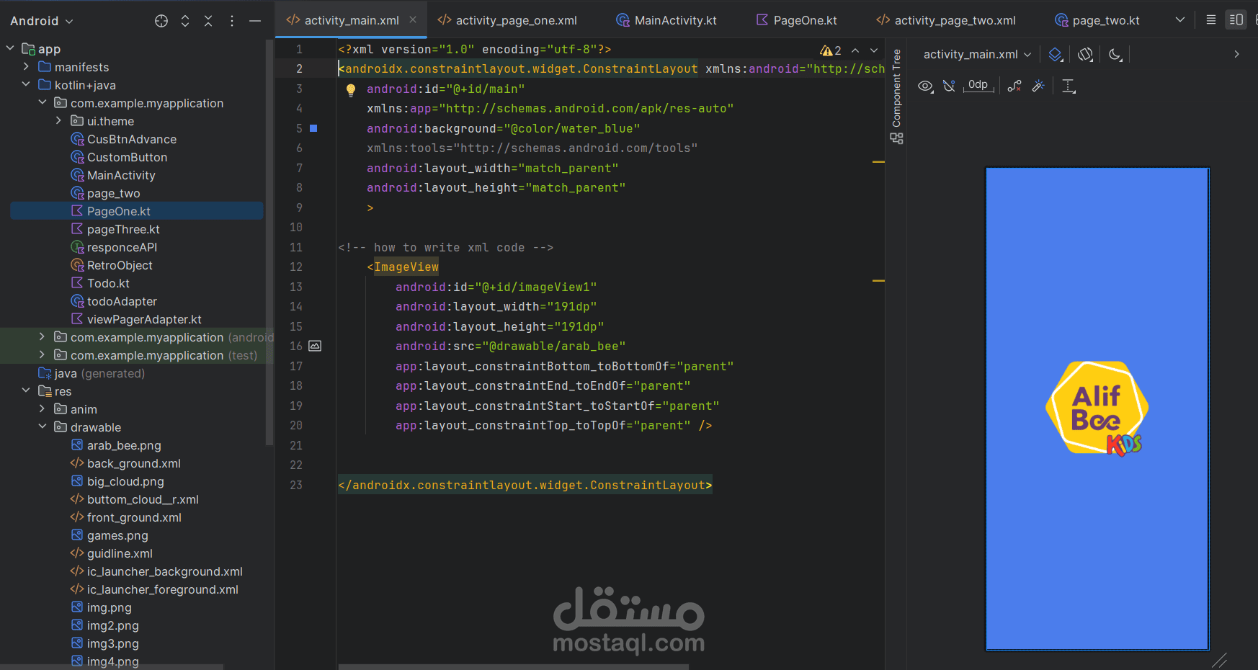
Task: Click the ImageView tag in code
Action: tap(406, 267)
